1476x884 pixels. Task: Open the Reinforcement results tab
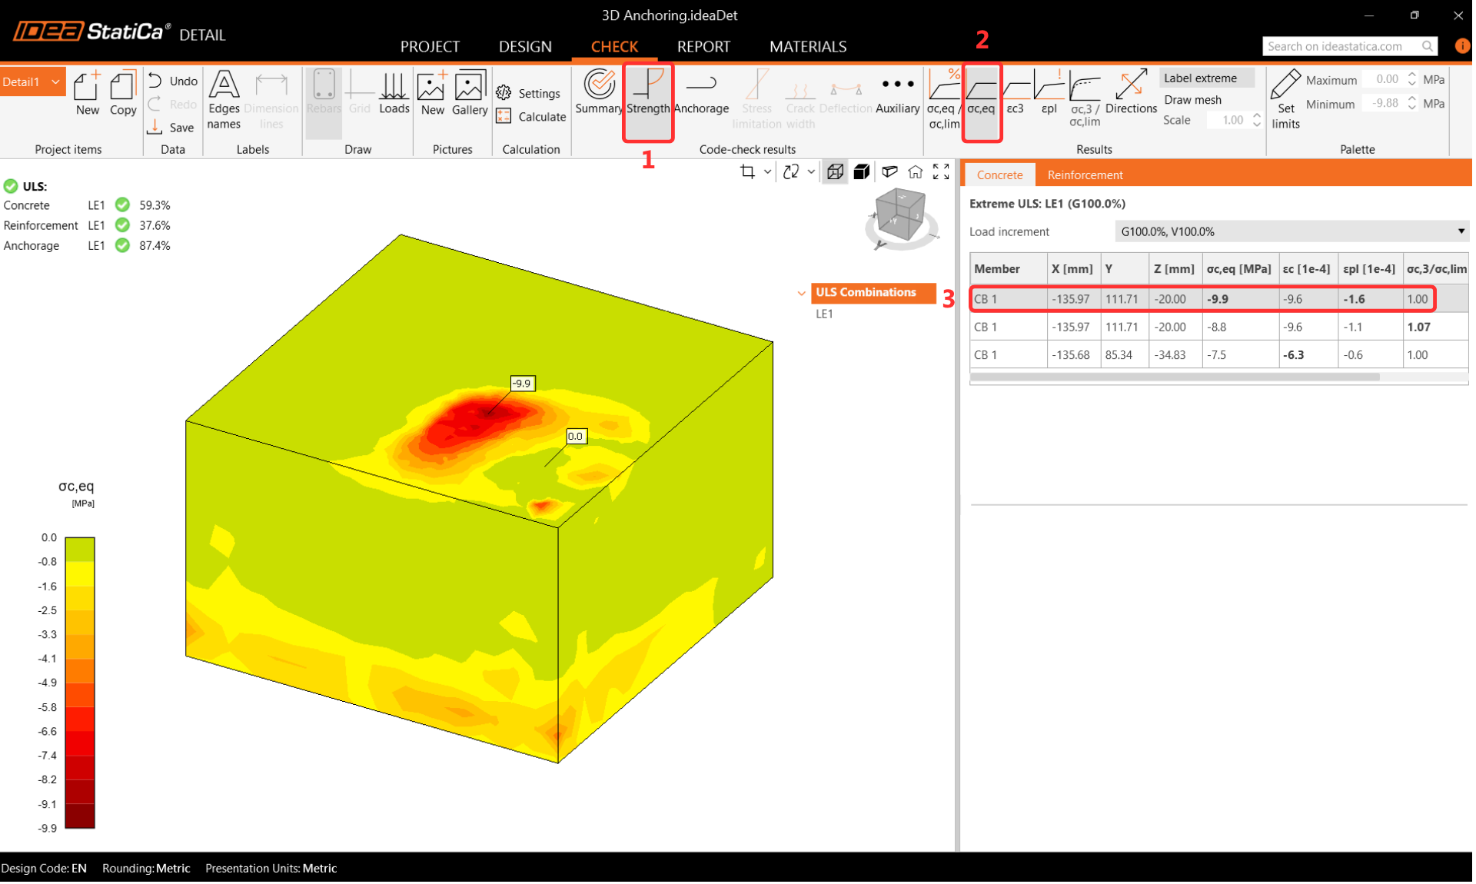(x=1085, y=174)
